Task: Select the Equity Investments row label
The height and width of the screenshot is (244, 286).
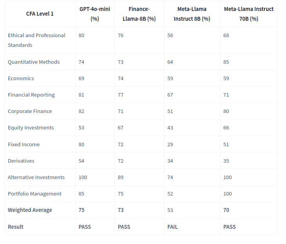Action: click(x=31, y=128)
